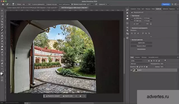The height and width of the screenshot is (104, 179).
Task: Select the Hand tool
Action: click(x=2, y=63)
